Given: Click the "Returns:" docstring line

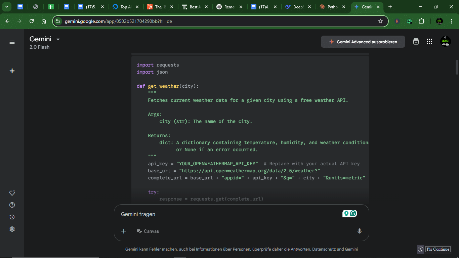Looking at the screenshot, I should click(159, 135).
